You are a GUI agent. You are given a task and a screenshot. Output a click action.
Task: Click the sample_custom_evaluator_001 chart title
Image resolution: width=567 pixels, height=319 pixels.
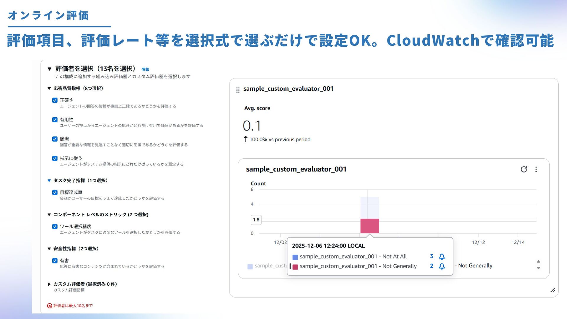pyautogui.click(x=296, y=169)
